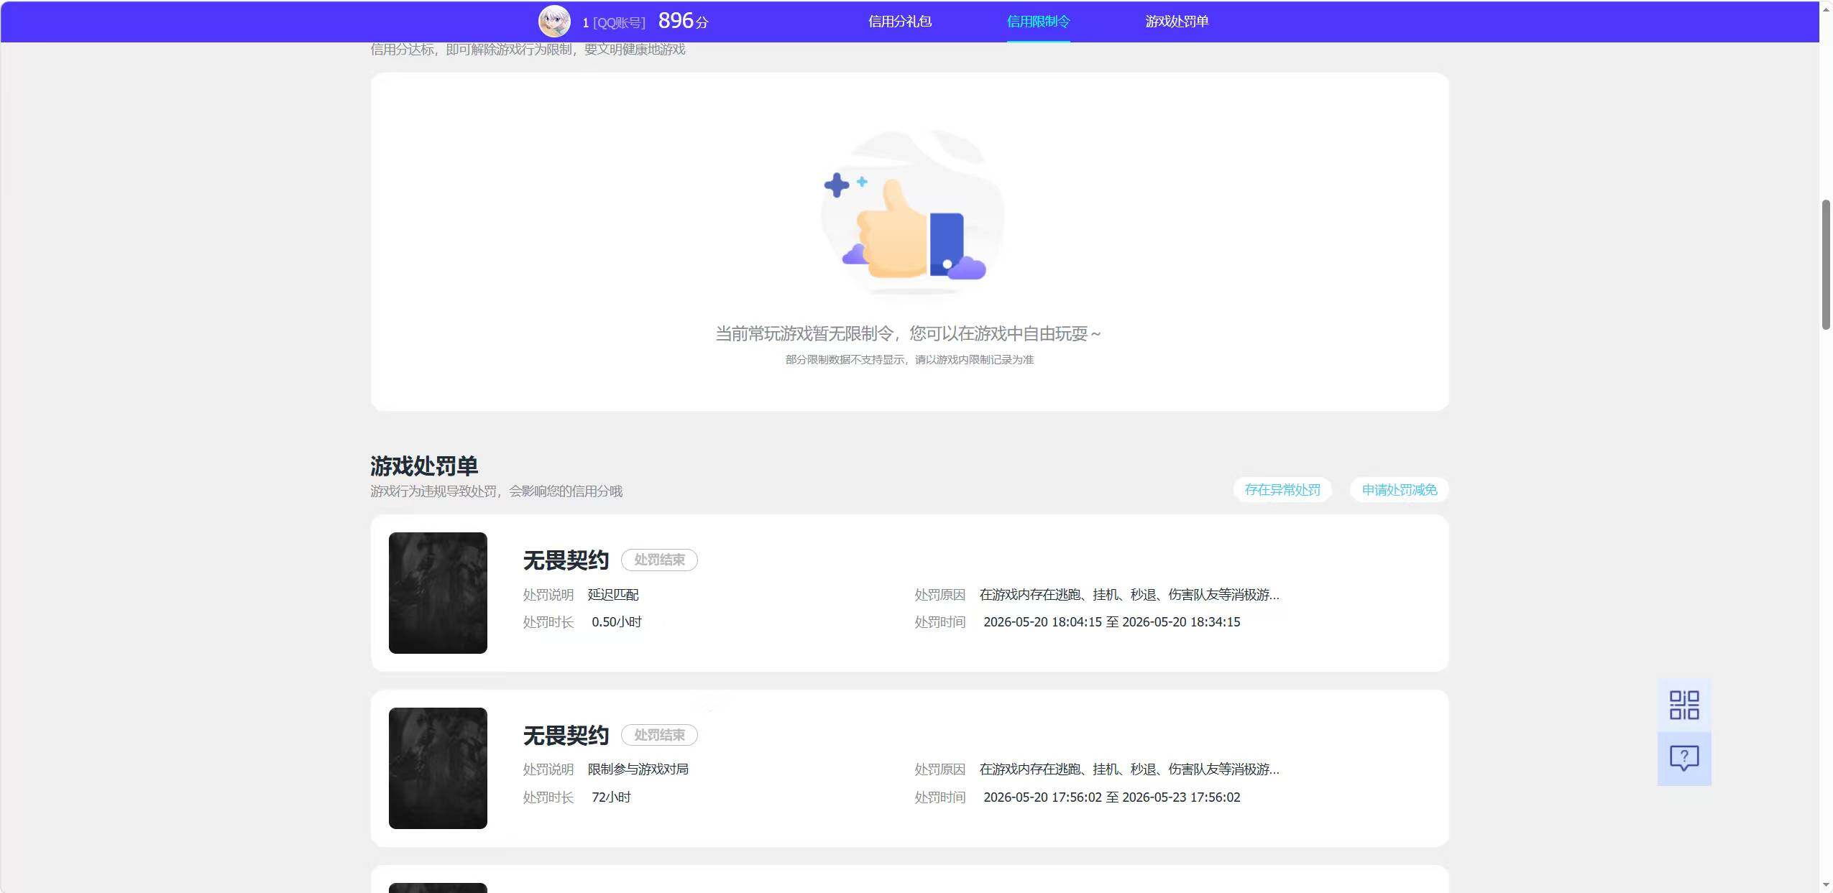1833x893 pixels.
Task: Click the 2026-05-20 18:04:15 time range
Action: pos(1112,622)
